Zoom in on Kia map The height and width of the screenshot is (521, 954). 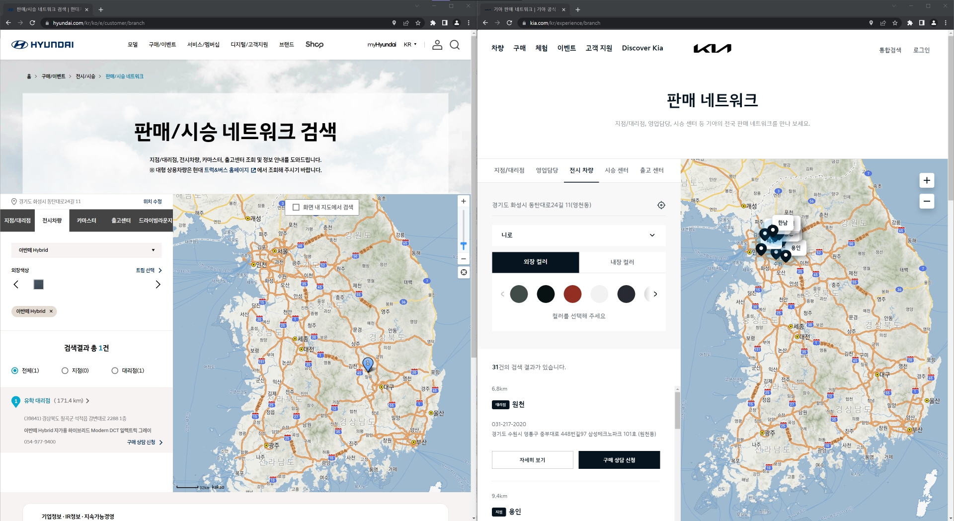pyautogui.click(x=927, y=180)
